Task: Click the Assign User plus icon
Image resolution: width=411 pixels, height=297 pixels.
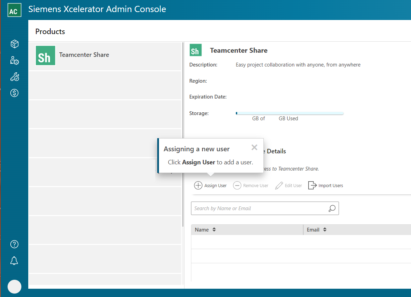Action: pyautogui.click(x=198, y=185)
